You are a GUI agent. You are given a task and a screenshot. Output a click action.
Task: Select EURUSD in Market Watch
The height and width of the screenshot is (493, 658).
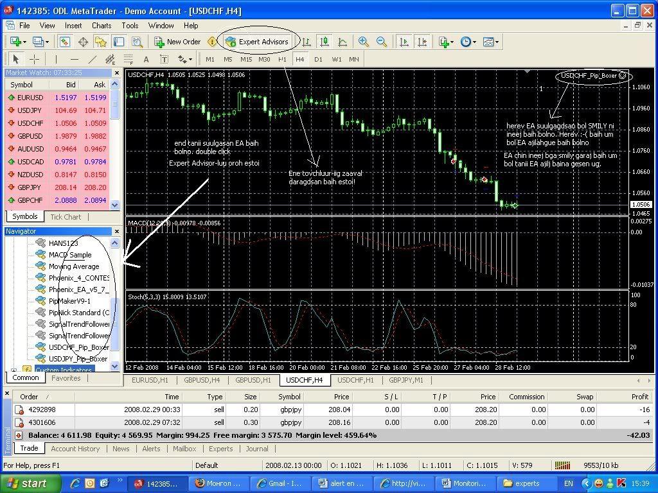[57, 98]
